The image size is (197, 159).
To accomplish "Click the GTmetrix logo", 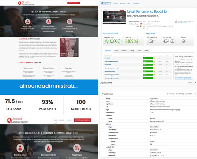I will click(105, 3).
